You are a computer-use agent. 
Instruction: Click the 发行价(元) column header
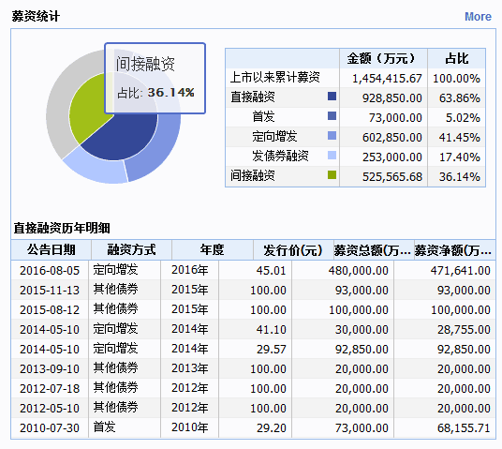pos(293,249)
